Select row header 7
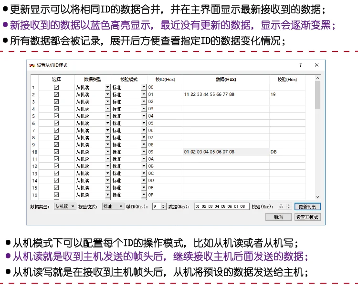Screen dimensions: 358x288 point(35,131)
